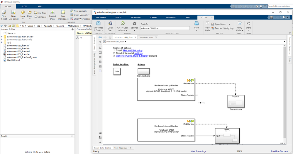Image resolution: width=293 pixels, height=154 pixels.
Task: Click the screenshot camera icon in Simulink palette
Action: (x=100, y=133)
